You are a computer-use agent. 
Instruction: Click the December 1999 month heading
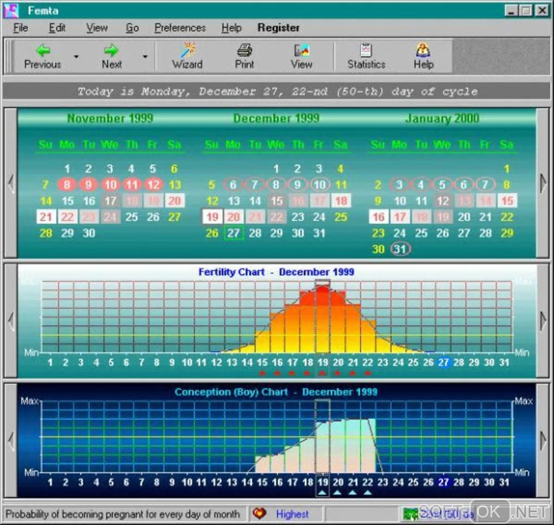click(276, 118)
